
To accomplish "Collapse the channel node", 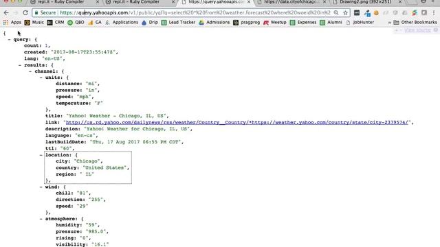I will 30,71.
